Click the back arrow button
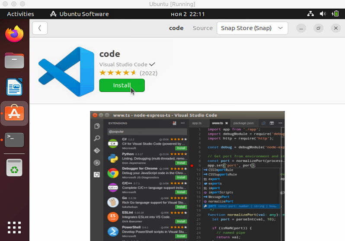The width and height of the screenshot is (345, 241). pos(40,28)
